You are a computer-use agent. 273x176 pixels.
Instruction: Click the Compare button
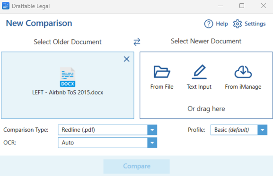(136, 166)
